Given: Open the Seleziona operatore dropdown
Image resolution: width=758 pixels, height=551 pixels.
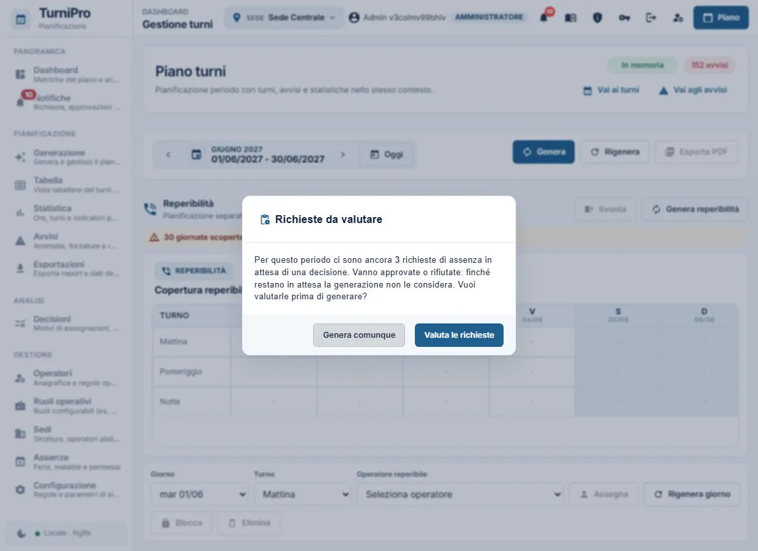Looking at the screenshot, I should [x=461, y=494].
